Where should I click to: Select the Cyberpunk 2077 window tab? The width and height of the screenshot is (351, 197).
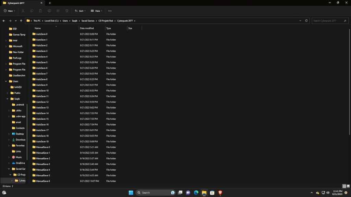pos(22,3)
